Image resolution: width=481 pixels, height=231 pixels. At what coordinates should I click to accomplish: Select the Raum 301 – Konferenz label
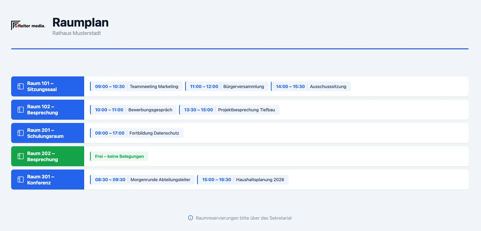[41, 180]
